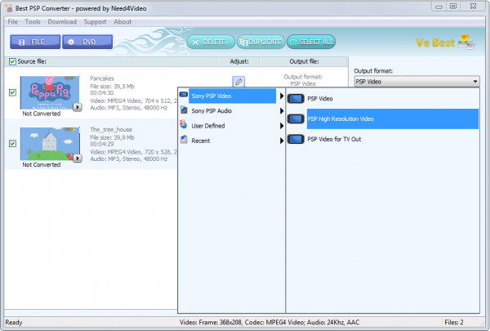Open the Recent formats submenu

tap(232, 141)
